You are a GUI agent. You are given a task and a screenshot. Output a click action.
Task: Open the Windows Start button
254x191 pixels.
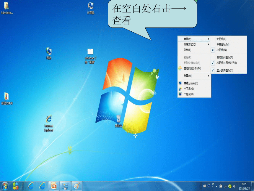click(x=5, y=186)
